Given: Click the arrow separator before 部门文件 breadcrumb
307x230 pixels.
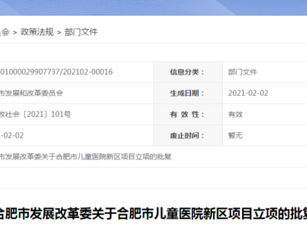Looking at the screenshot, I should coord(59,32).
